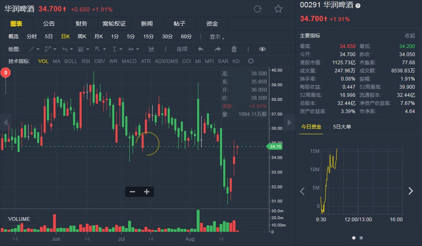
Task: Toggle drawings visibility with eye icon
Action: pos(262,49)
